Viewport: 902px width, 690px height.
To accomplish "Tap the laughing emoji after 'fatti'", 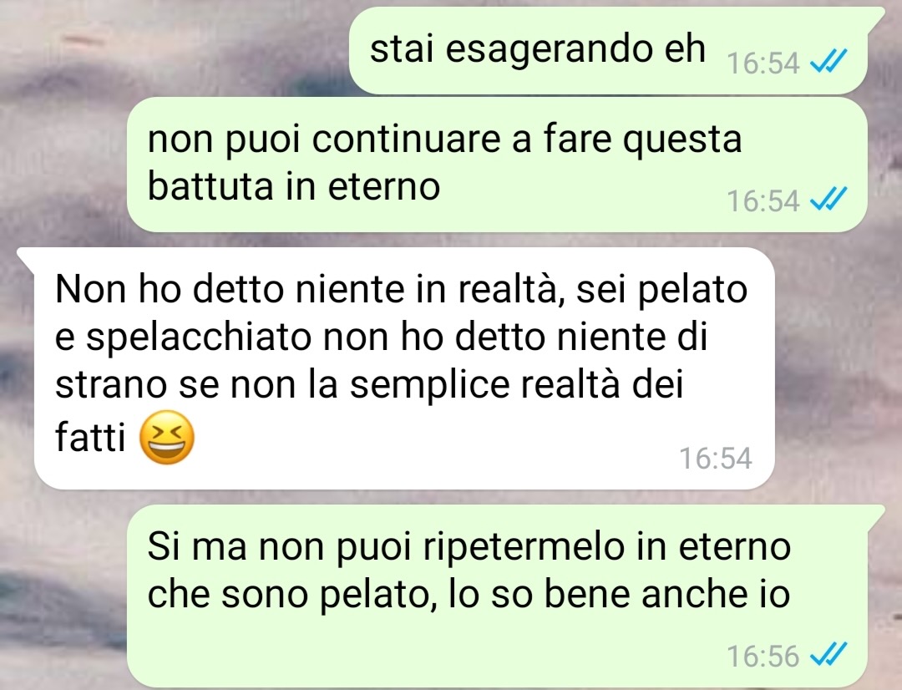I will 167,438.
